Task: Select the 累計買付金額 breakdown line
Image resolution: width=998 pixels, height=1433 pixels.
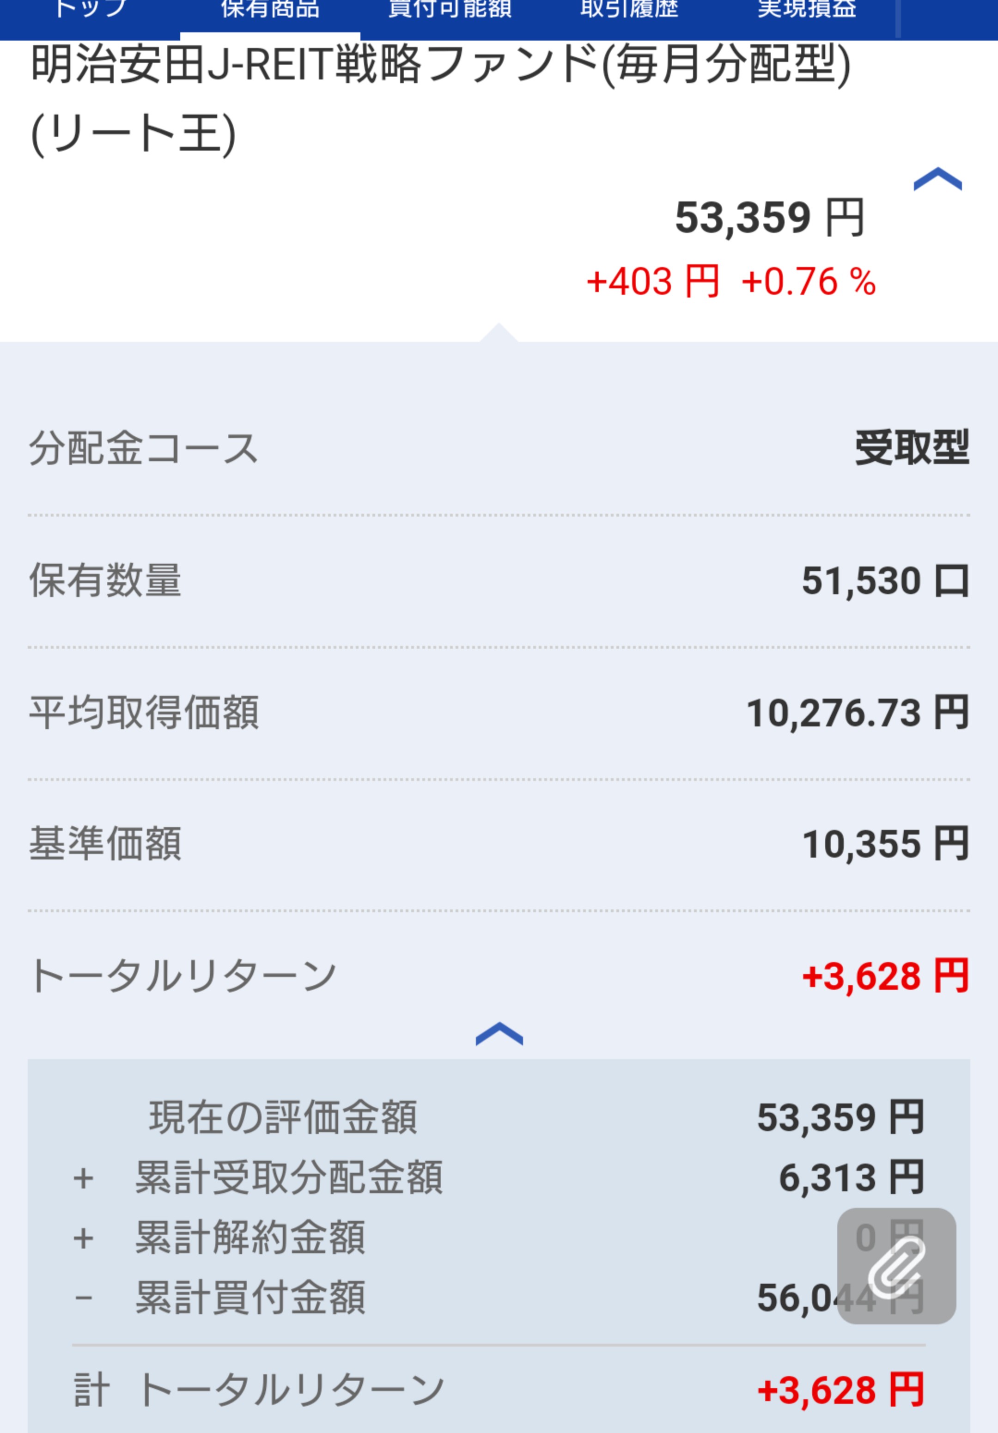Action: (x=249, y=1298)
